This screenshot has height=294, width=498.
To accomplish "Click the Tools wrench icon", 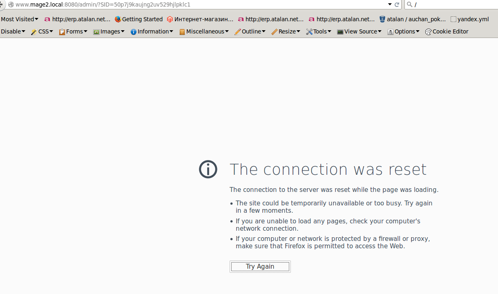I will click(309, 32).
